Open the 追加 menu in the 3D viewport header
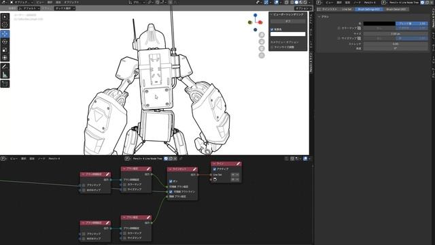Screen dimensions: 435x245 point(58,2)
